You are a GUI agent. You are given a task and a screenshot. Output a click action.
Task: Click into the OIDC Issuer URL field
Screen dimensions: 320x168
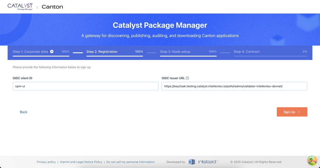pyautogui.click(x=234, y=86)
